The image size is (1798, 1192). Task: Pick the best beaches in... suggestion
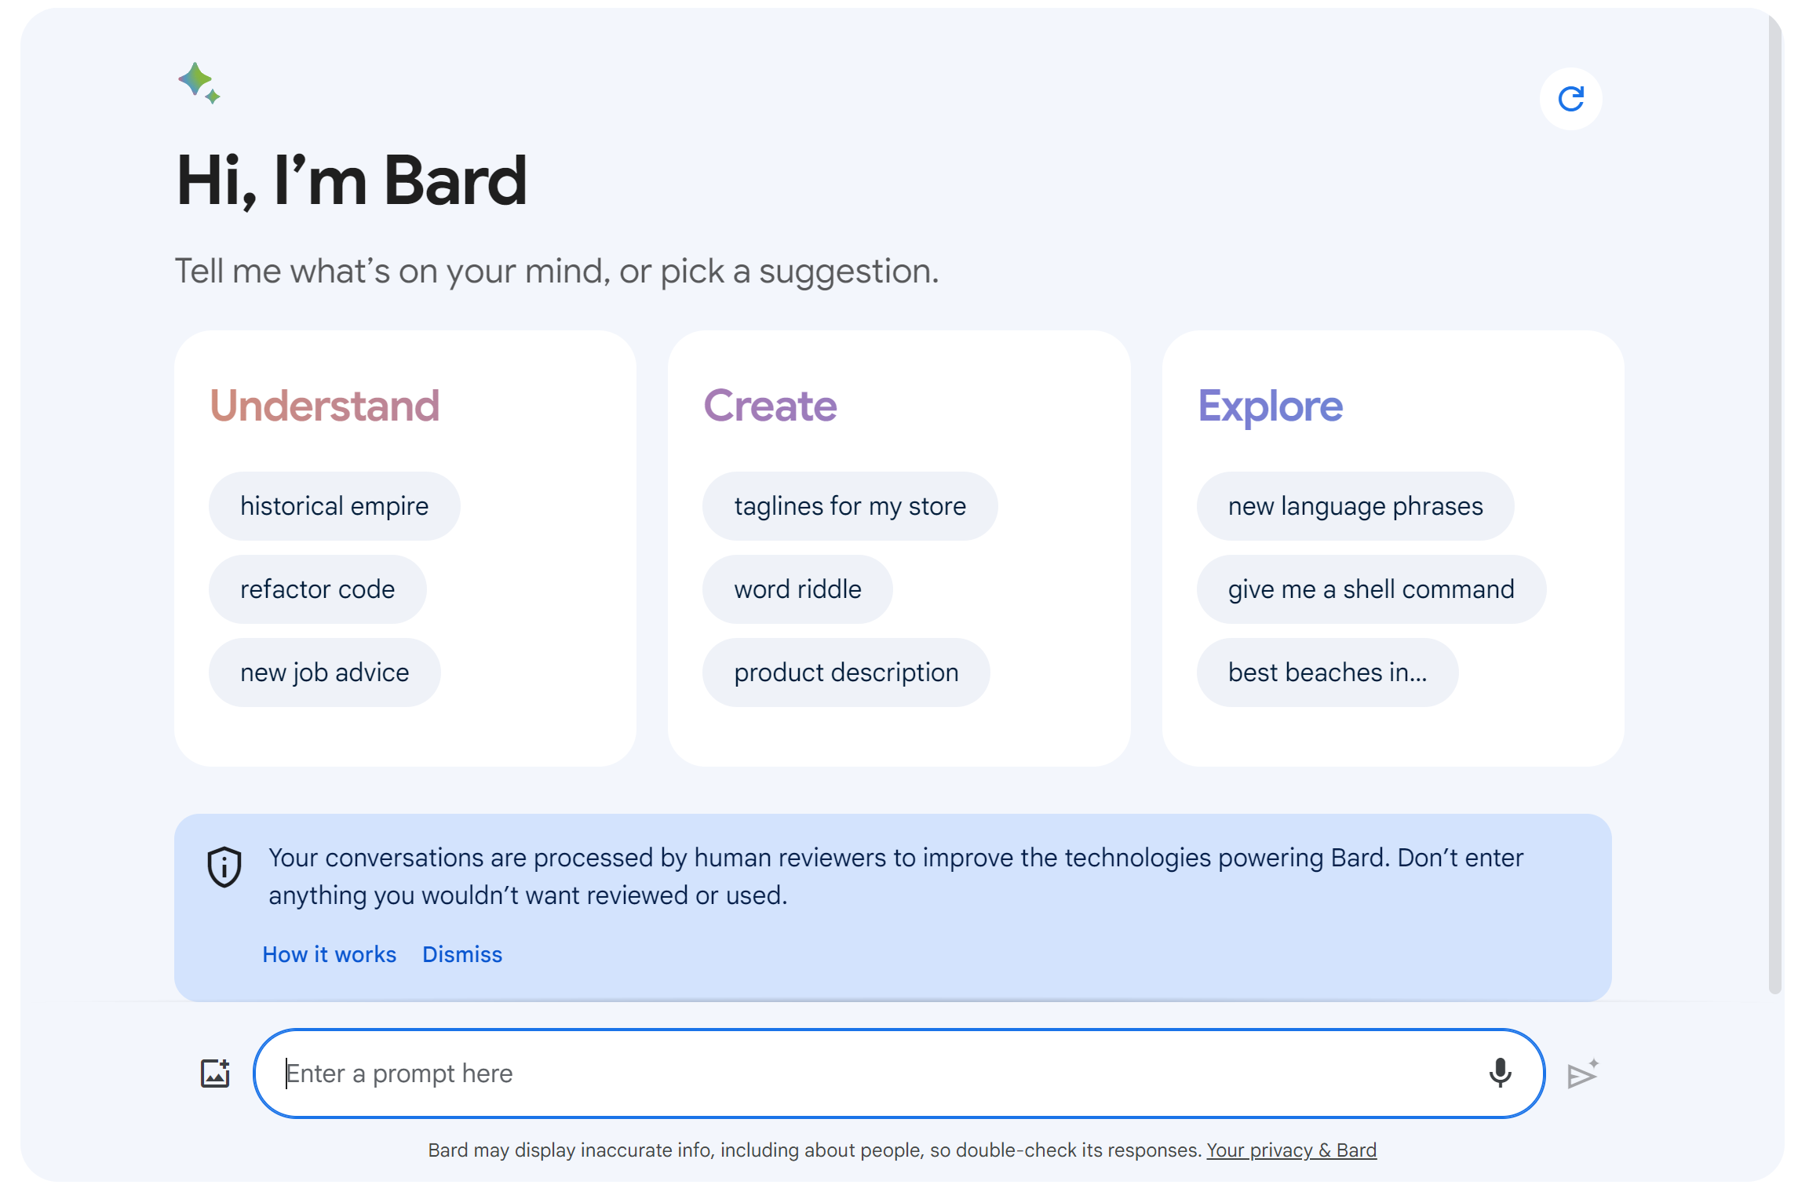point(1326,672)
